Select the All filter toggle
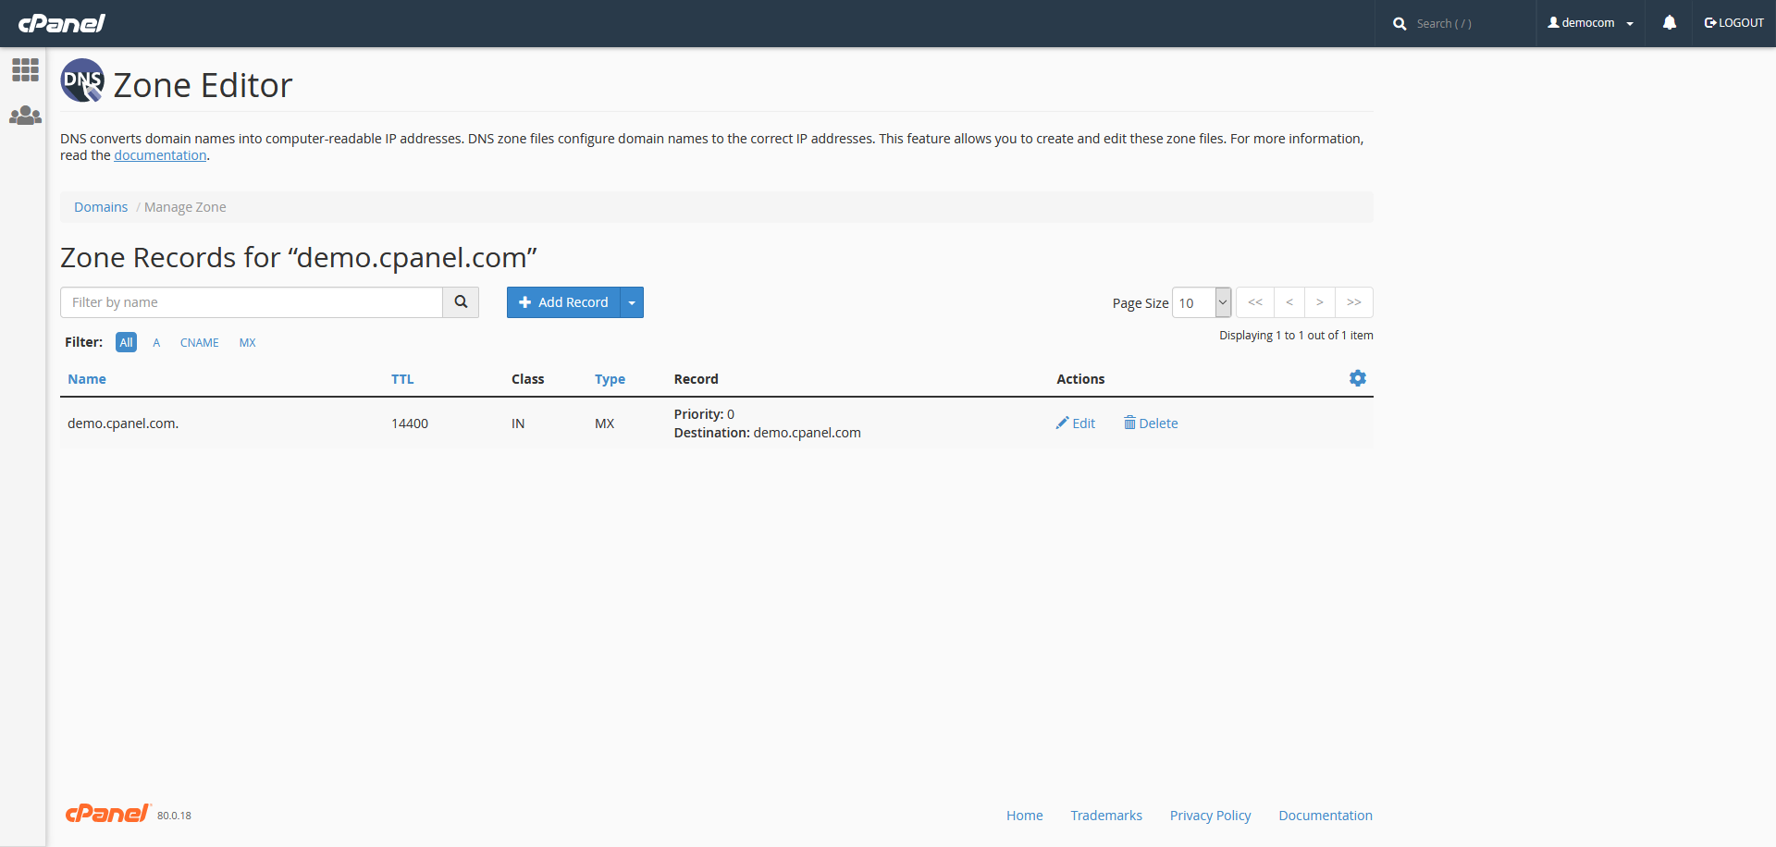 (x=126, y=342)
